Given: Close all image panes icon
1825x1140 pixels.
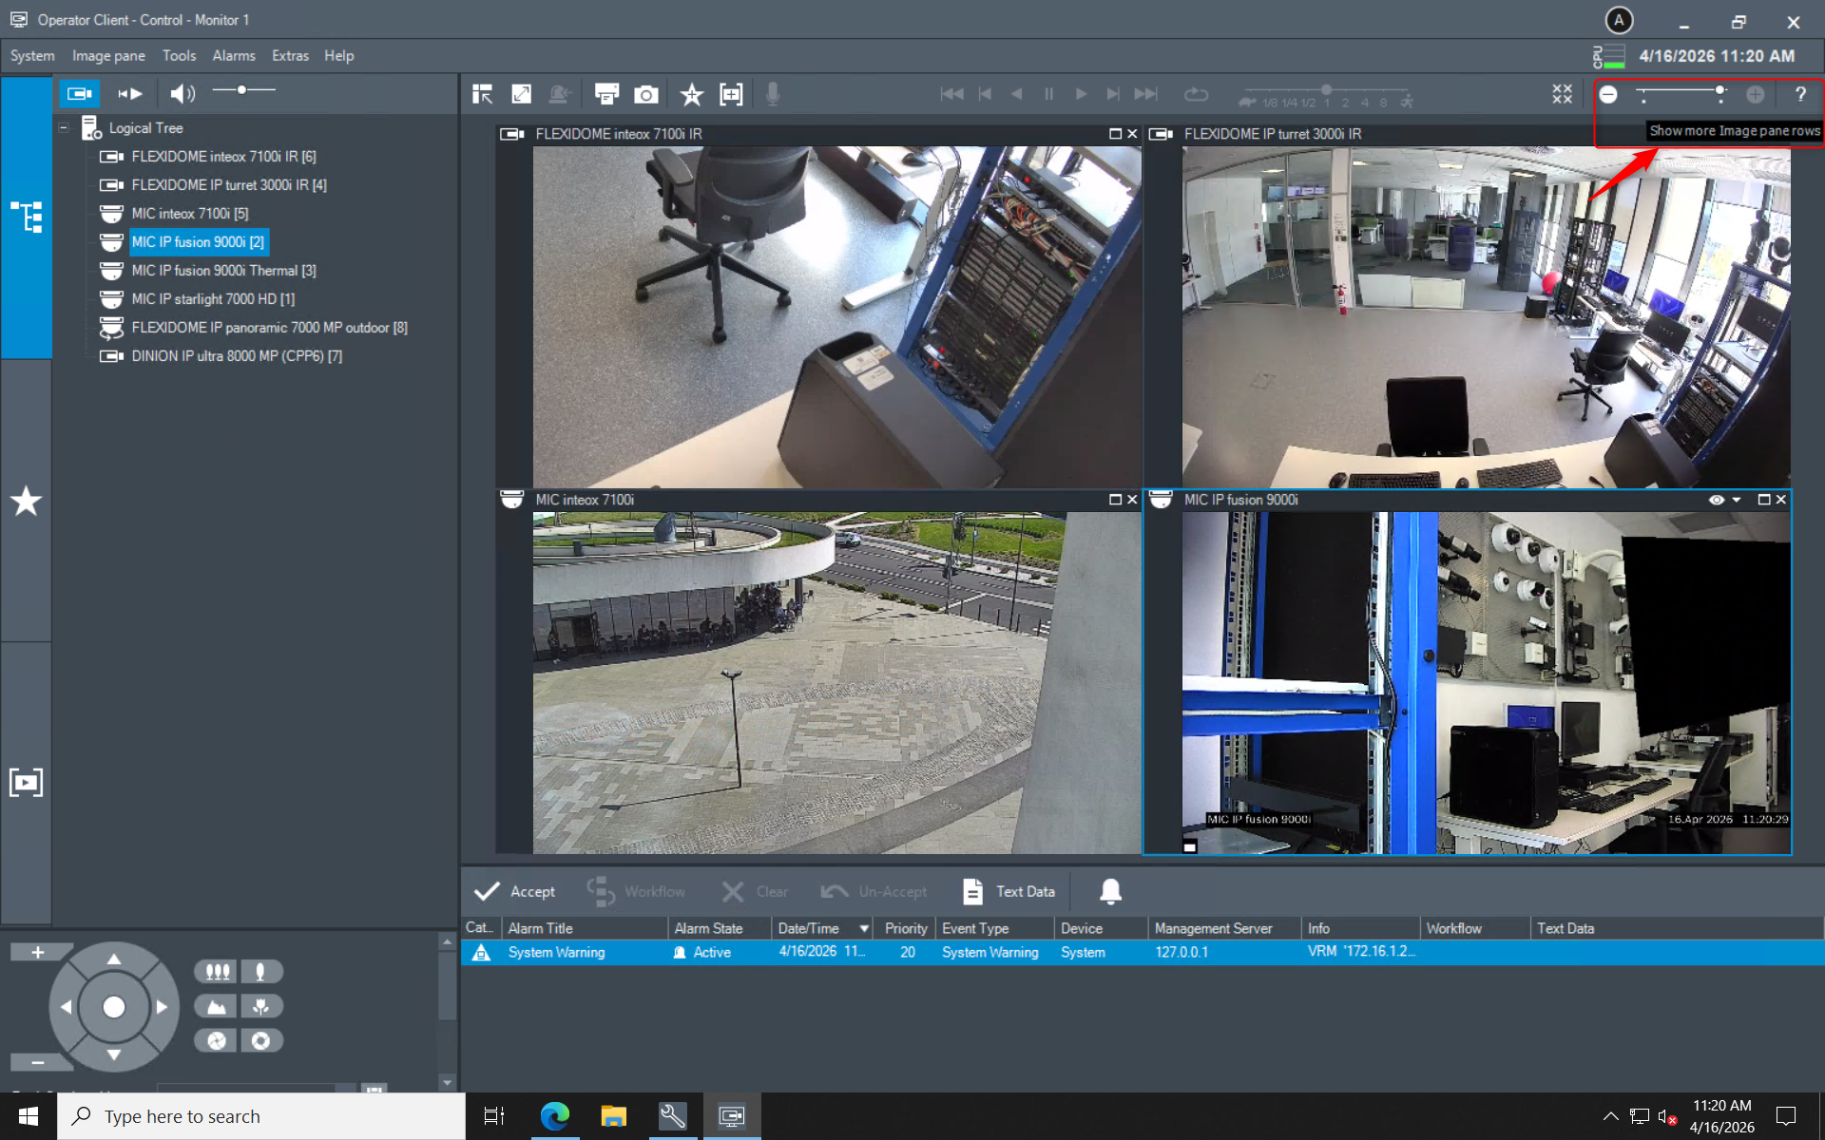Looking at the screenshot, I should [x=1562, y=94].
